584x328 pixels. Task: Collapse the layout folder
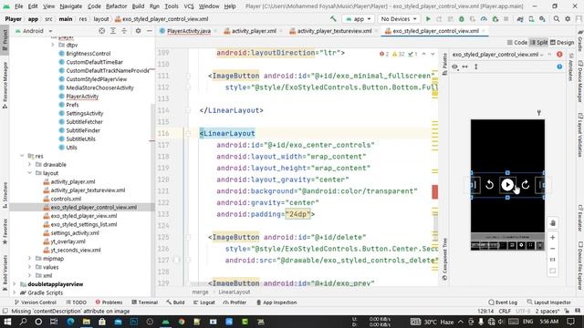[30, 173]
